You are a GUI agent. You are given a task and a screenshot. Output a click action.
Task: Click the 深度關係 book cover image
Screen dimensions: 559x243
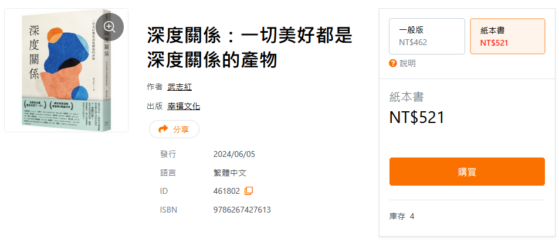pos(66,70)
